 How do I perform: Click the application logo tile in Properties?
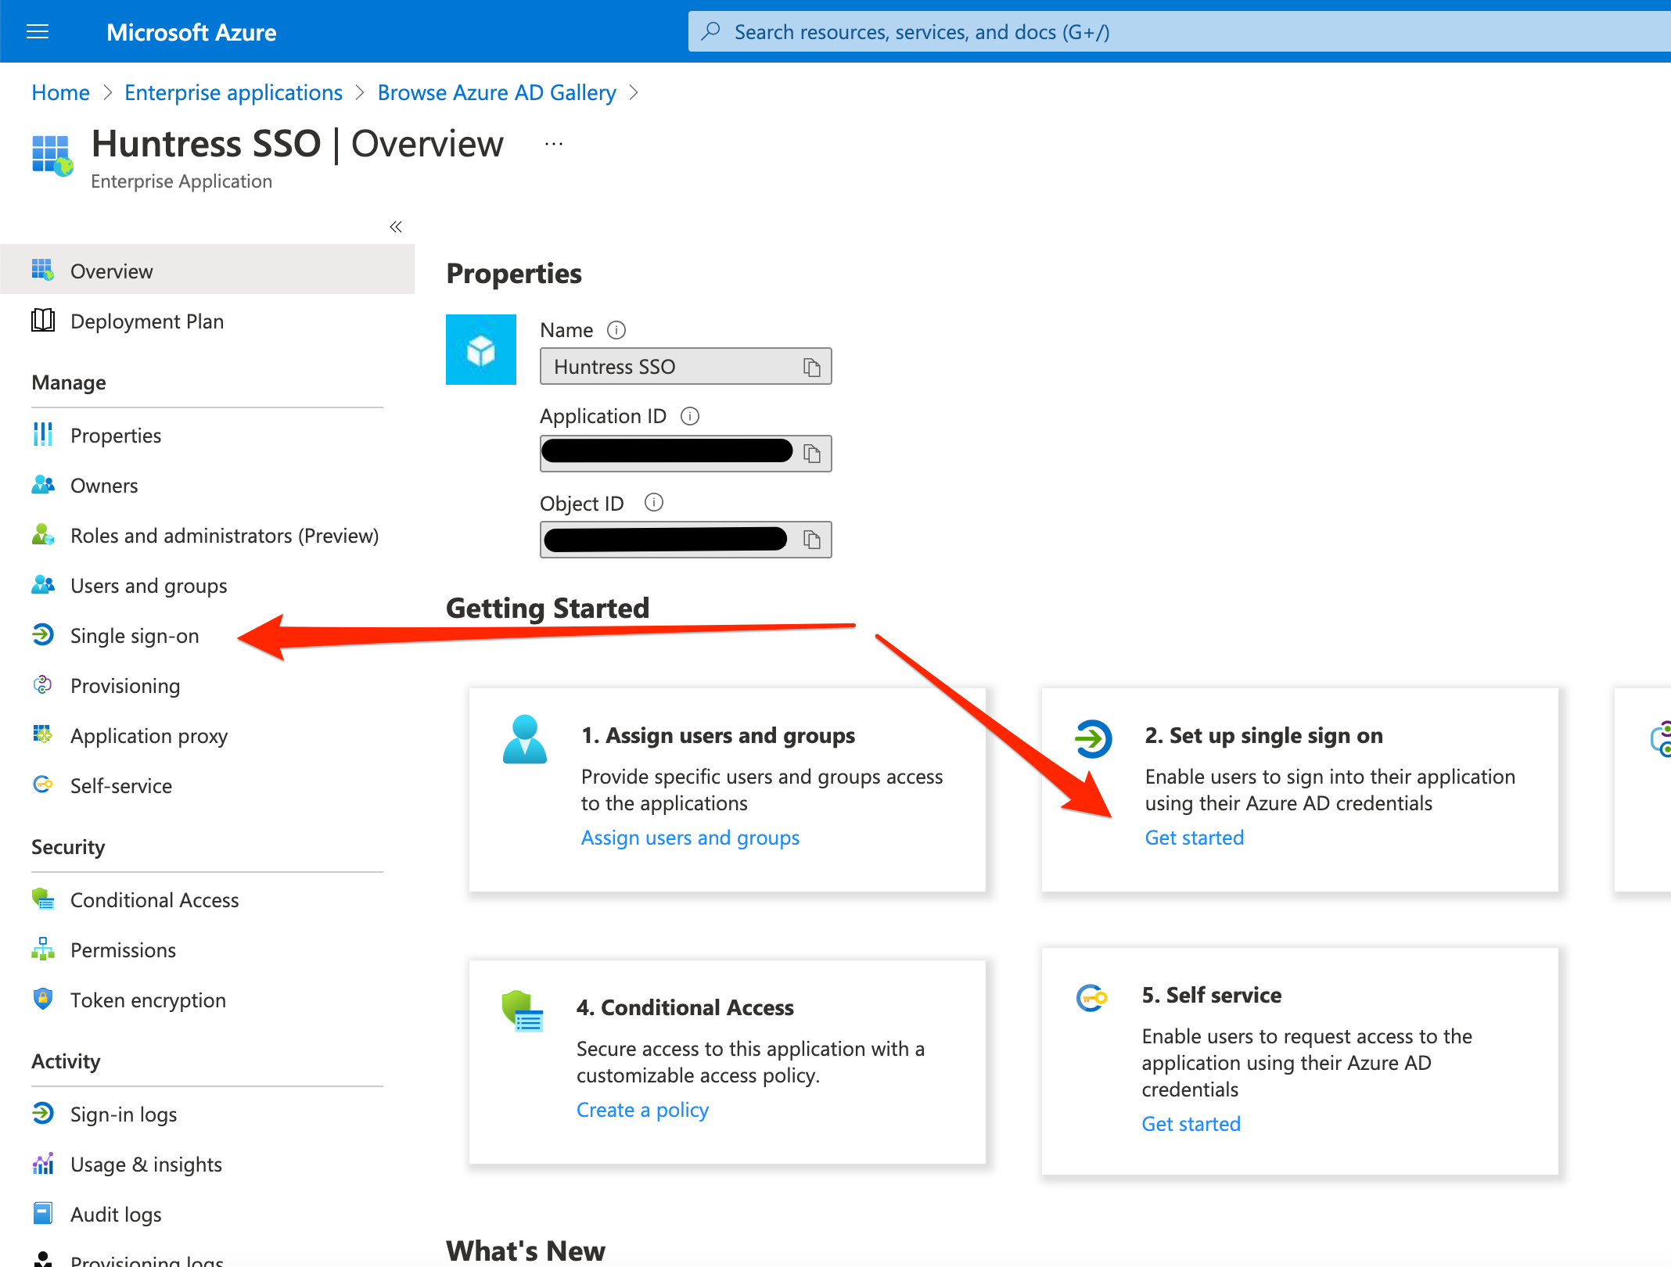coord(481,350)
